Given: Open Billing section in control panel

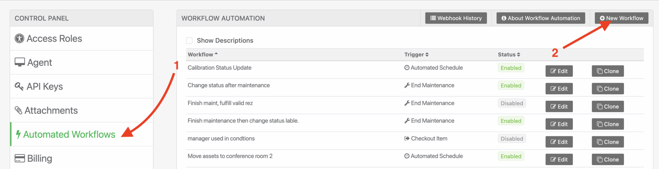Looking at the screenshot, I should [40, 158].
